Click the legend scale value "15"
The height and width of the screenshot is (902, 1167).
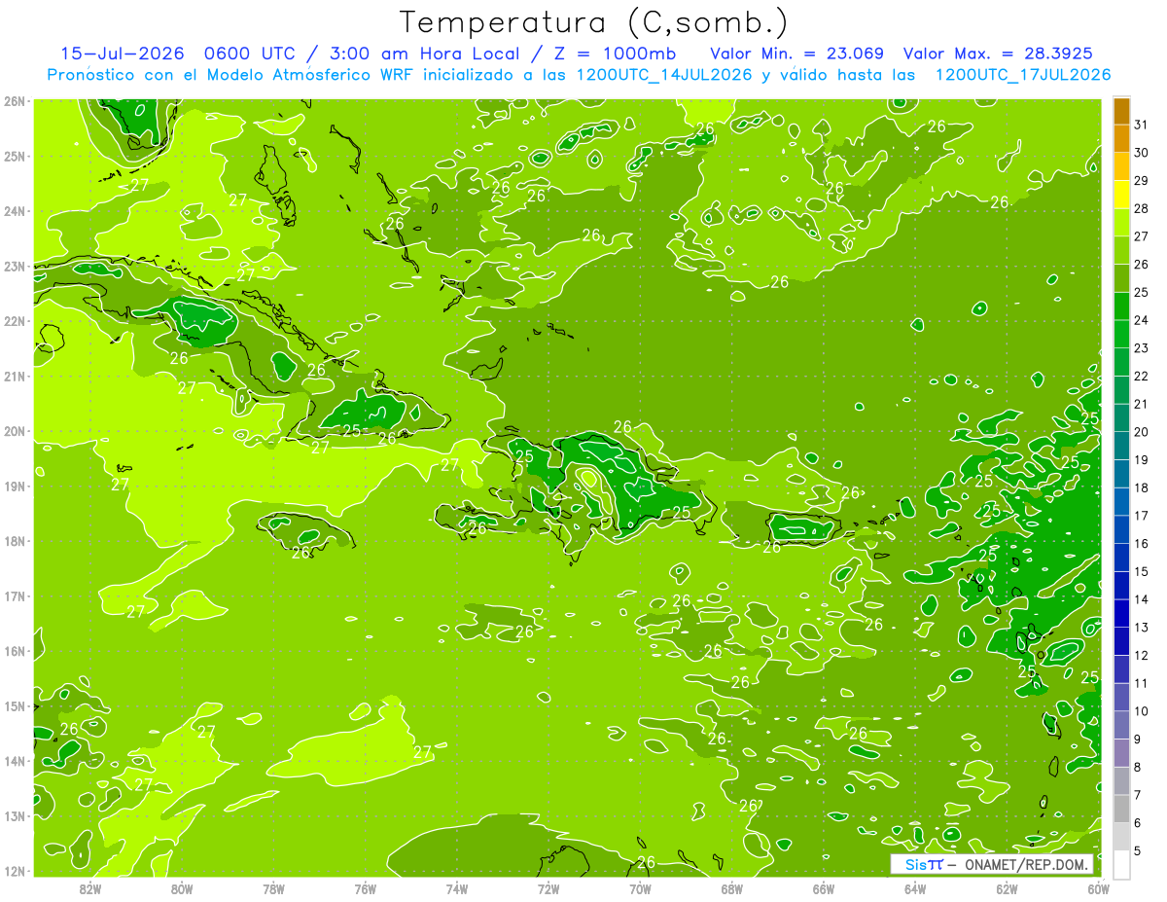(1142, 571)
